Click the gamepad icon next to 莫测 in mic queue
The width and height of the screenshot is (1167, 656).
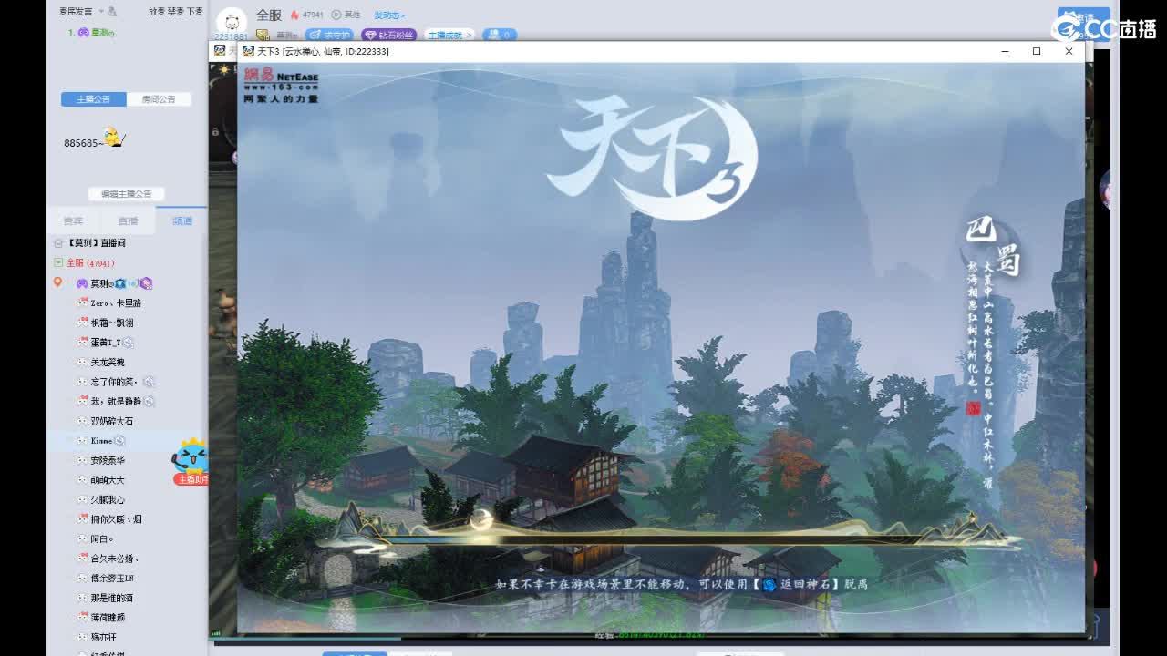83,33
